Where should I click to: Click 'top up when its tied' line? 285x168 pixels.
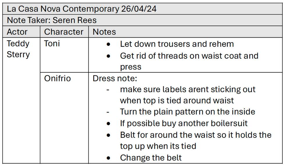(x=158, y=146)
